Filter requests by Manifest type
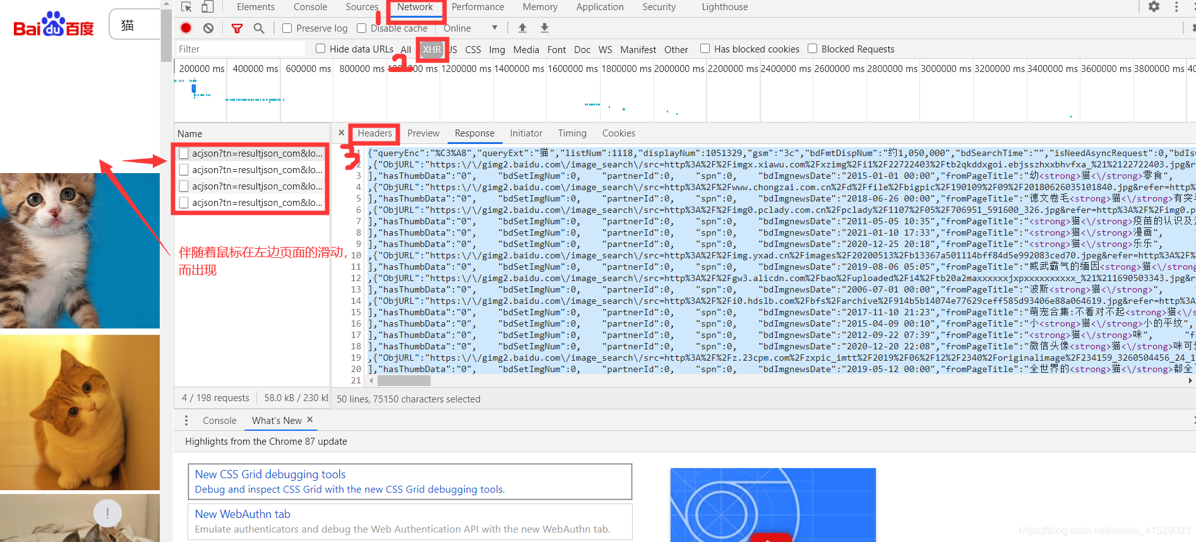This screenshot has width=1196, height=542. tap(638, 49)
